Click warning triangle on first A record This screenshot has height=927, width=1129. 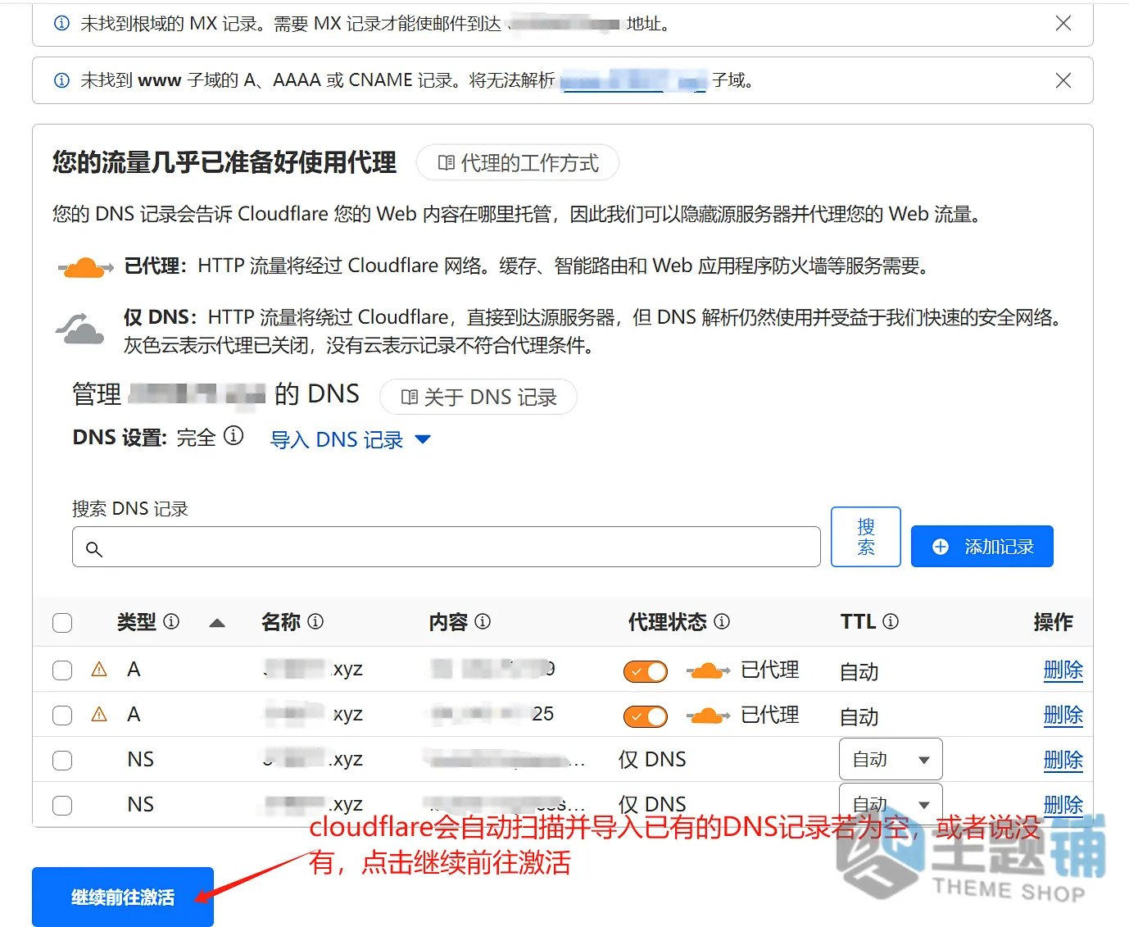[99, 670]
